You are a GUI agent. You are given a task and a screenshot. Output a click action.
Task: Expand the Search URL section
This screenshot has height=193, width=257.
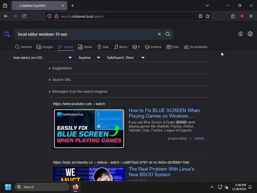[x=60, y=80]
